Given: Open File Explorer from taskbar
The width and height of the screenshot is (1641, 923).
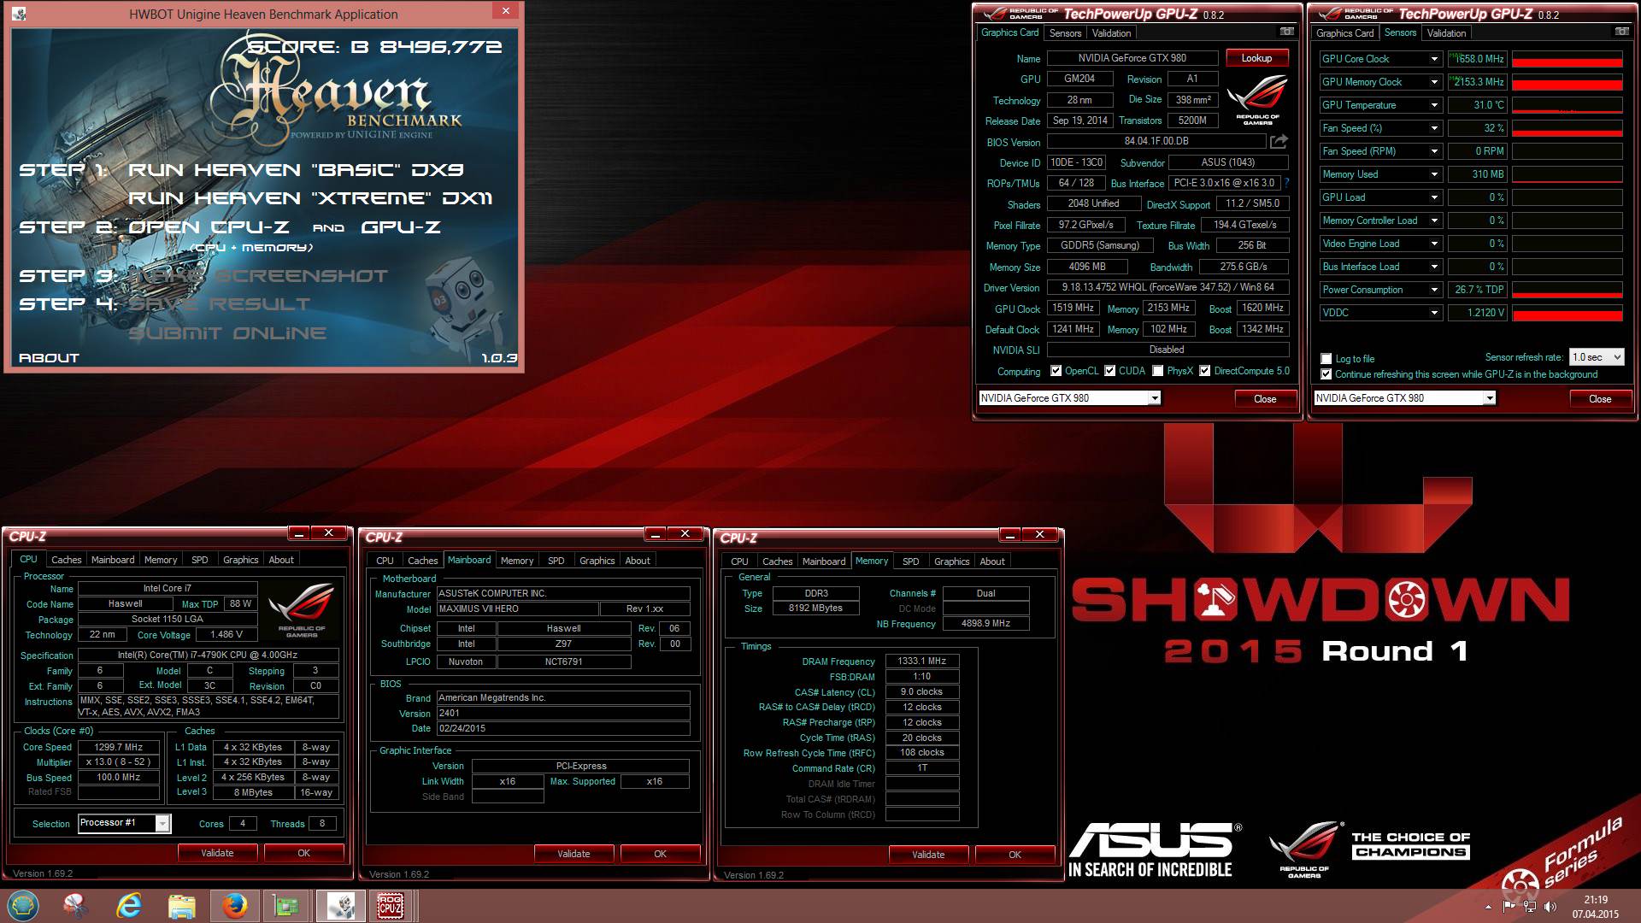Looking at the screenshot, I should [181, 906].
